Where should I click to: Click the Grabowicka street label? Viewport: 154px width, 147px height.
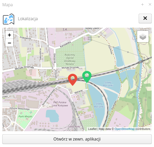25,38
